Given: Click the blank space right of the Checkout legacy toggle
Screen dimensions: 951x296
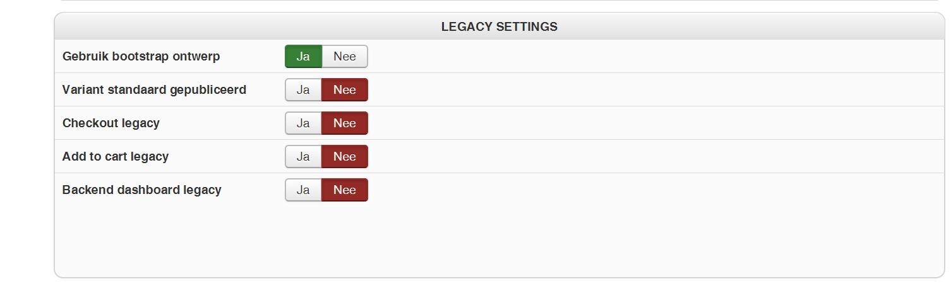Looking at the screenshot, I should (631, 123).
